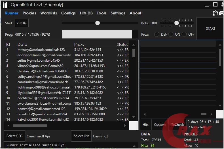Click the Id column header

tap(8, 44)
